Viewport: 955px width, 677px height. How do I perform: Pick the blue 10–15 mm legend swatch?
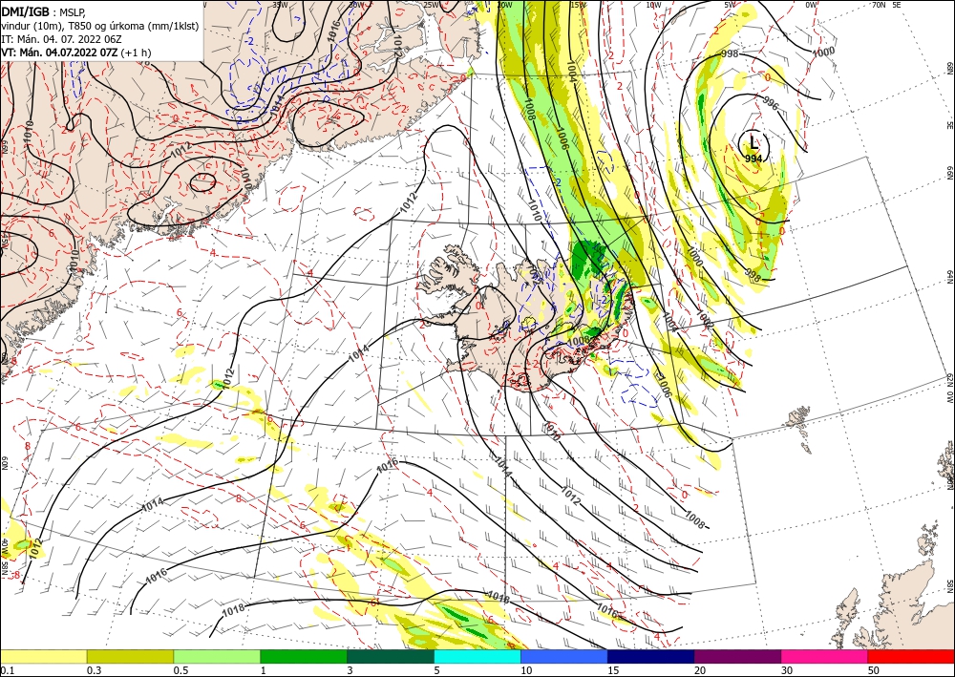pos(564,656)
